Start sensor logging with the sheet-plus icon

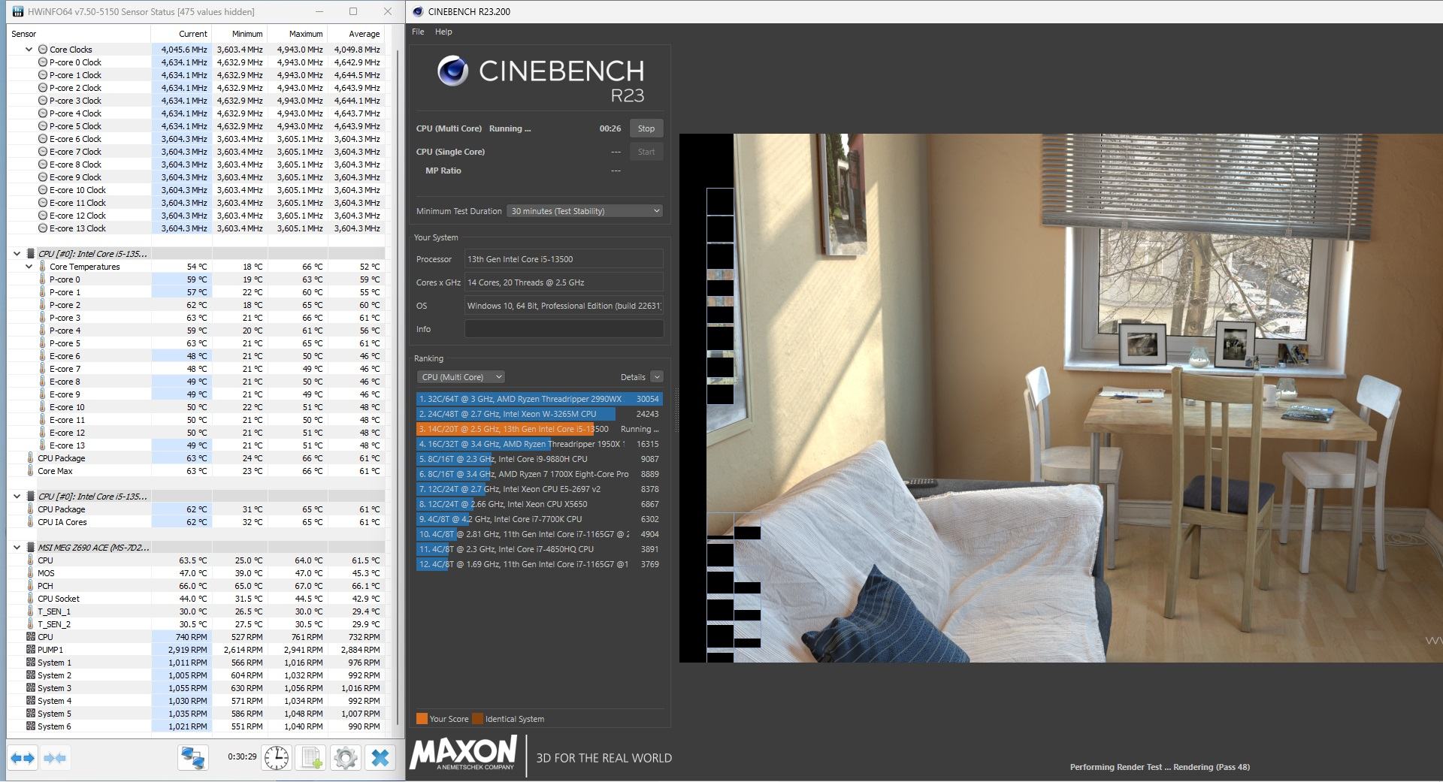pyautogui.click(x=311, y=758)
